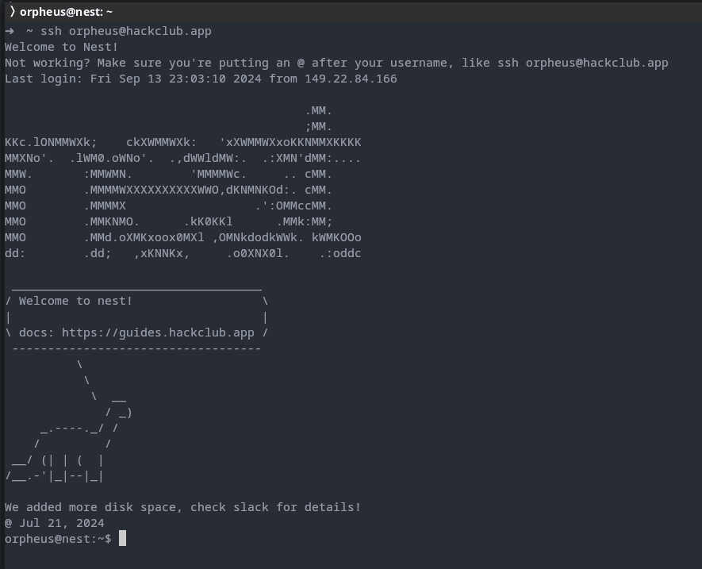Click the chevron prompt icon in tab title
The width and height of the screenshot is (702, 569).
(13, 12)
